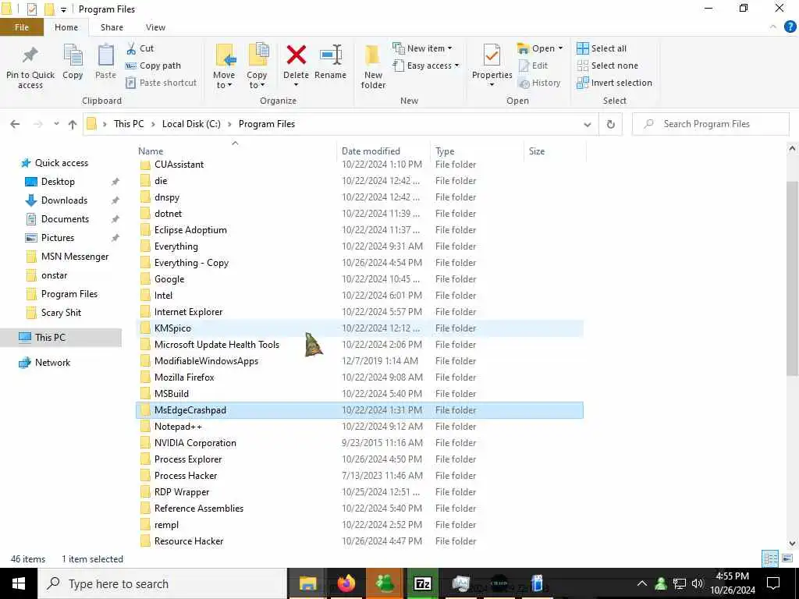The width and height of the screenshot is (799, 599).
Task: Select MSN Messenger in navigation pane
Action: pos(74,257)
